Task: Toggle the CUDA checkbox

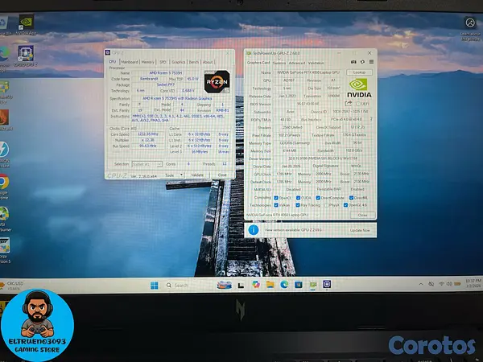Action: click(x=298, y=198)
